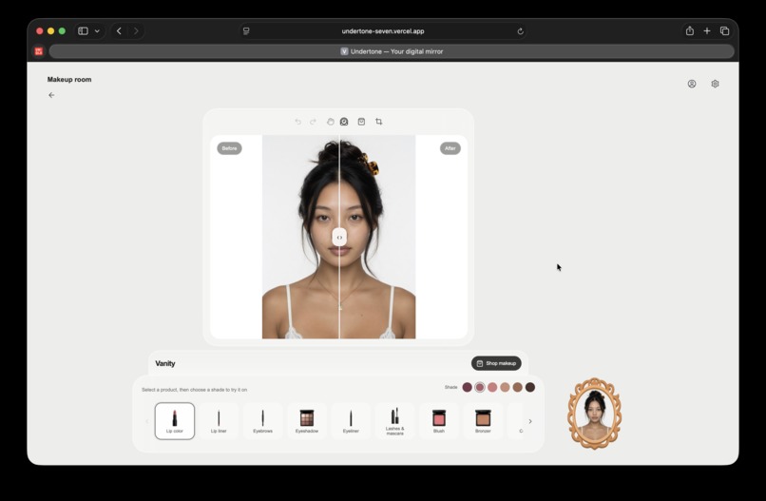Show the Safari tab overview
Screen dimensions: 766x501
725,30
